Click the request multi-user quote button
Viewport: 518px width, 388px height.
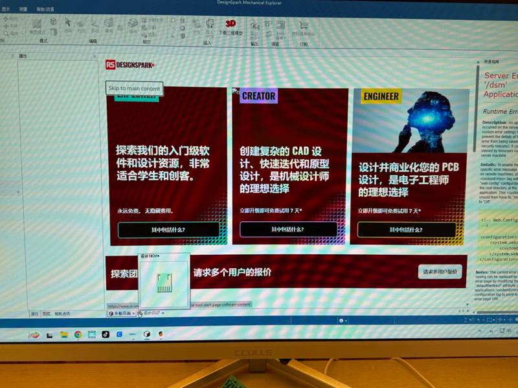click(x=440, y=272)
